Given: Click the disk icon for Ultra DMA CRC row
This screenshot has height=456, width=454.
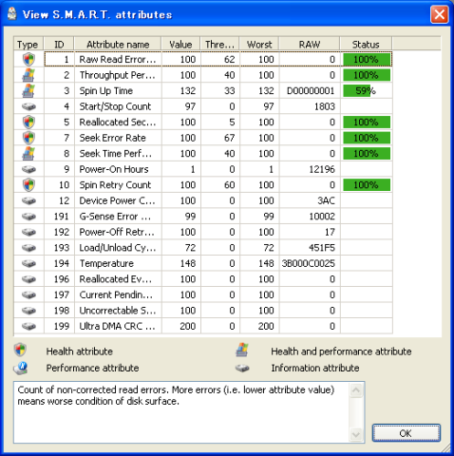Looking at the screenshot, I should 28,326.
